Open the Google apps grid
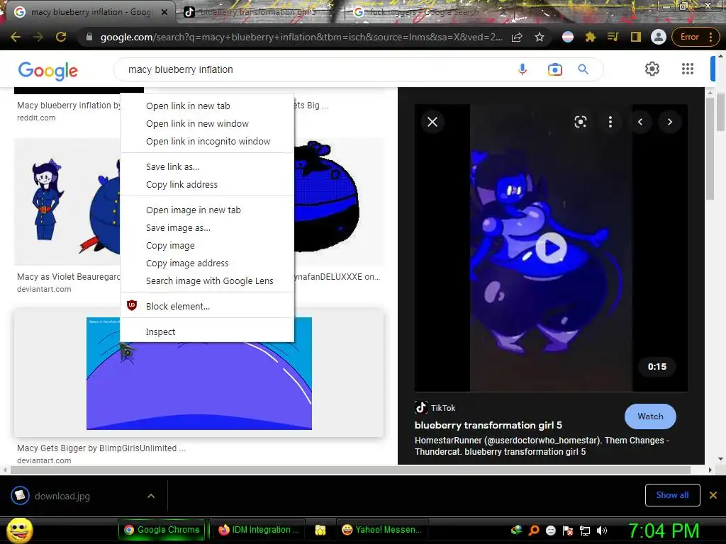726x544 pixels. [x=688, y=69]
